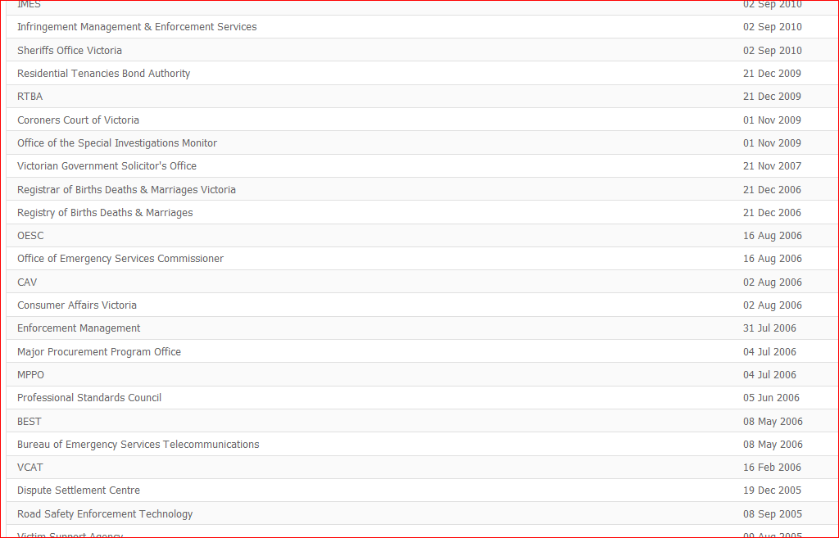The image size is (839, 538).
Task: Open Major Procurement Program Office
Action: [x=99, y=352]
